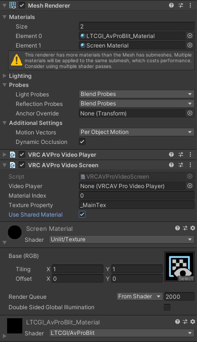Enable Double Sided Global Illumination
This screenshot has width=197, height=342.
click(x=167, y=307)
